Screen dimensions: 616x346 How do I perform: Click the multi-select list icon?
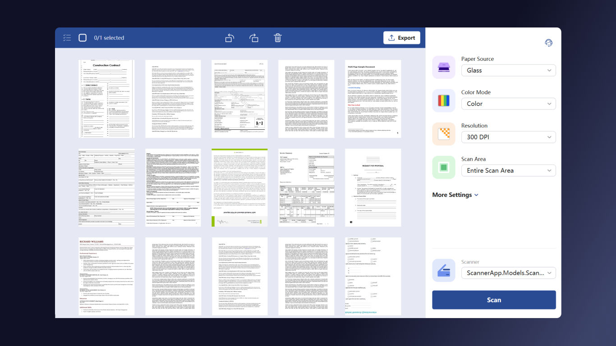[x=67, y=38]
